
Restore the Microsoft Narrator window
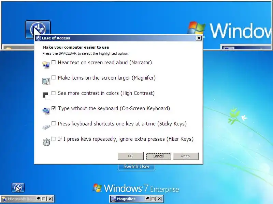(x=38, y=199)
